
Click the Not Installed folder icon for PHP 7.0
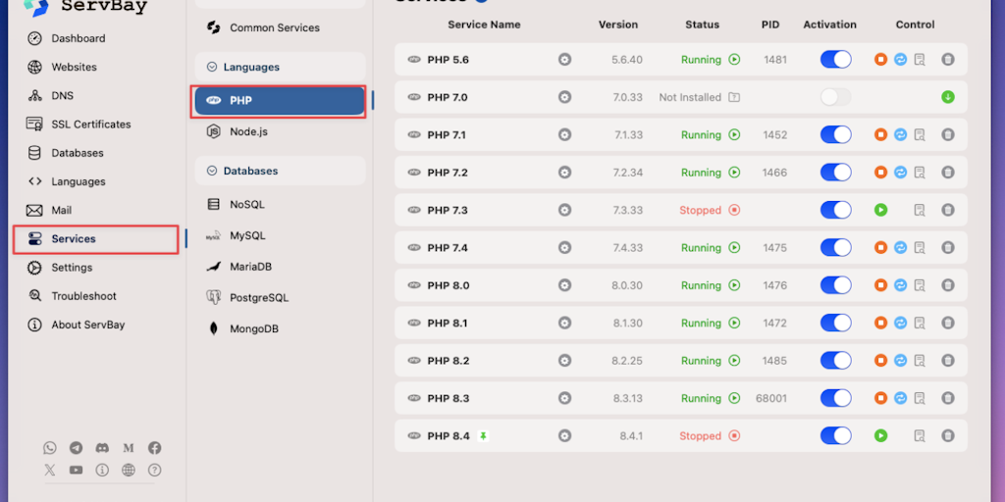click(734, 97)
